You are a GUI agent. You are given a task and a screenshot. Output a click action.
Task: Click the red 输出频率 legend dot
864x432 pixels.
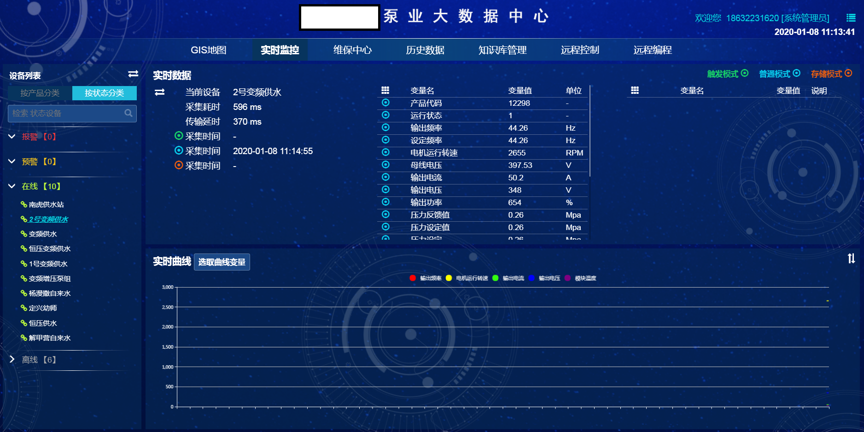coord(413,278)
